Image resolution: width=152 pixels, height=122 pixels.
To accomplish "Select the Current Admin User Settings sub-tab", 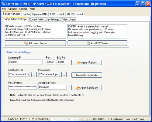I will click(x=44, y=19).
